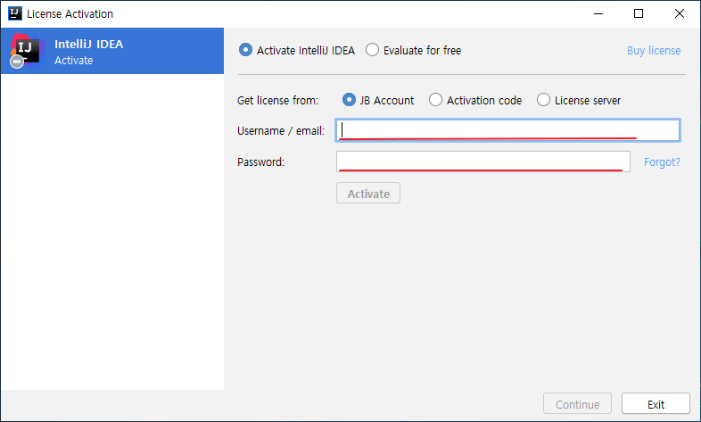
Task: Click into the Password input field
Action: 483,161
